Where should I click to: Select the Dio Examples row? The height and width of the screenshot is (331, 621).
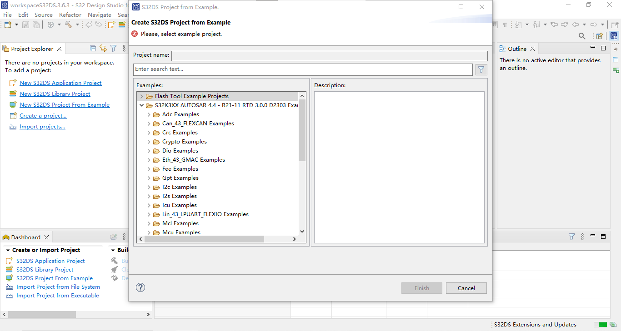180,151
